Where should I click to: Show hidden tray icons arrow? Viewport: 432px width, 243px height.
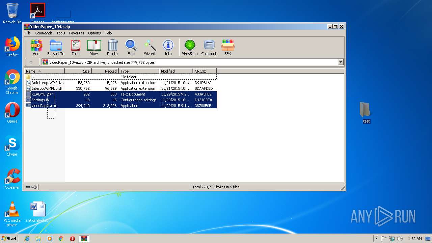click(x=376, y=239)
